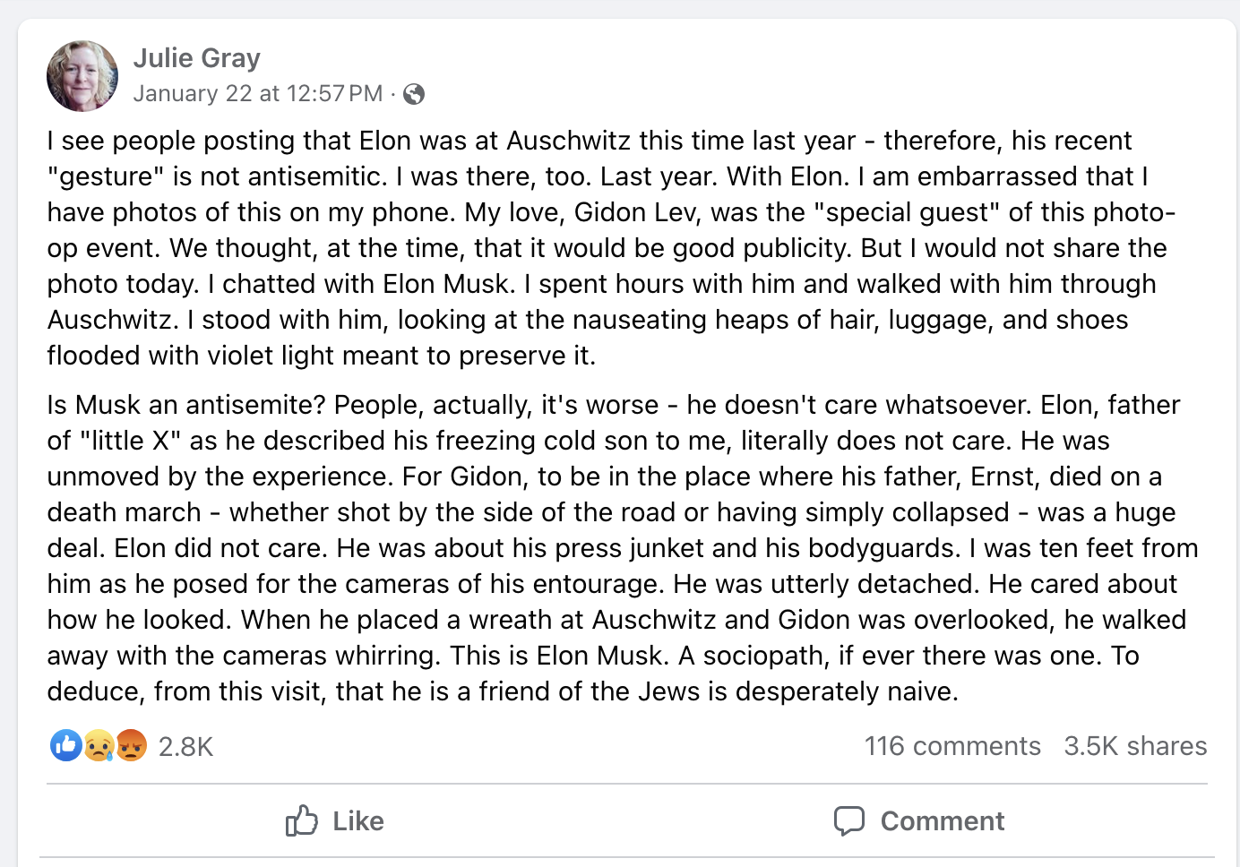Click the dot separator after the timestamp
Screen dimensions: 1240x867
pos(392,93)
